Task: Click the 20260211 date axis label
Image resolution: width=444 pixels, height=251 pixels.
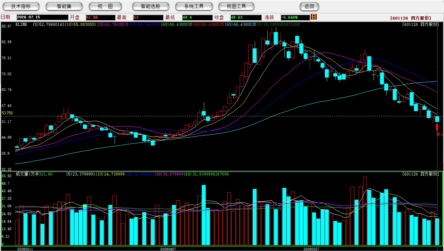Action: tap(25, 249)
